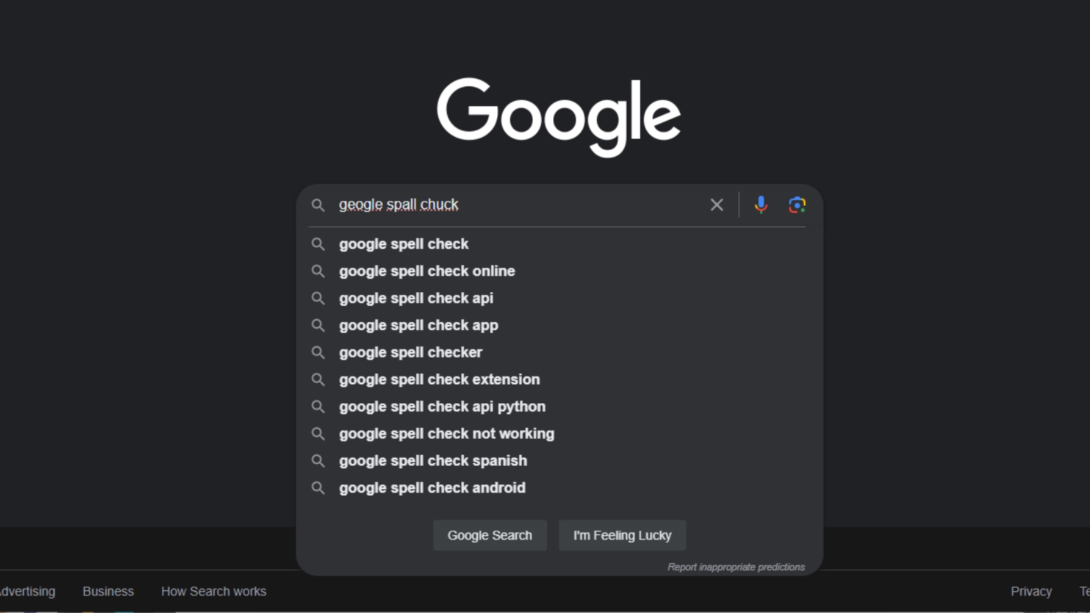Click the search icon beside 'google spell check spanish'
The image size is (1090, 613).
point(318,460)
